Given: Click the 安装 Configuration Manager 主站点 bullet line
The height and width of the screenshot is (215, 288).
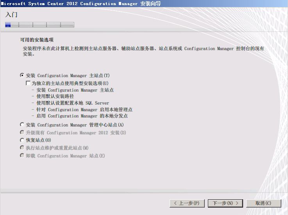Looking at the screenshot, I should pyautogui.click(x=75, y=90).
